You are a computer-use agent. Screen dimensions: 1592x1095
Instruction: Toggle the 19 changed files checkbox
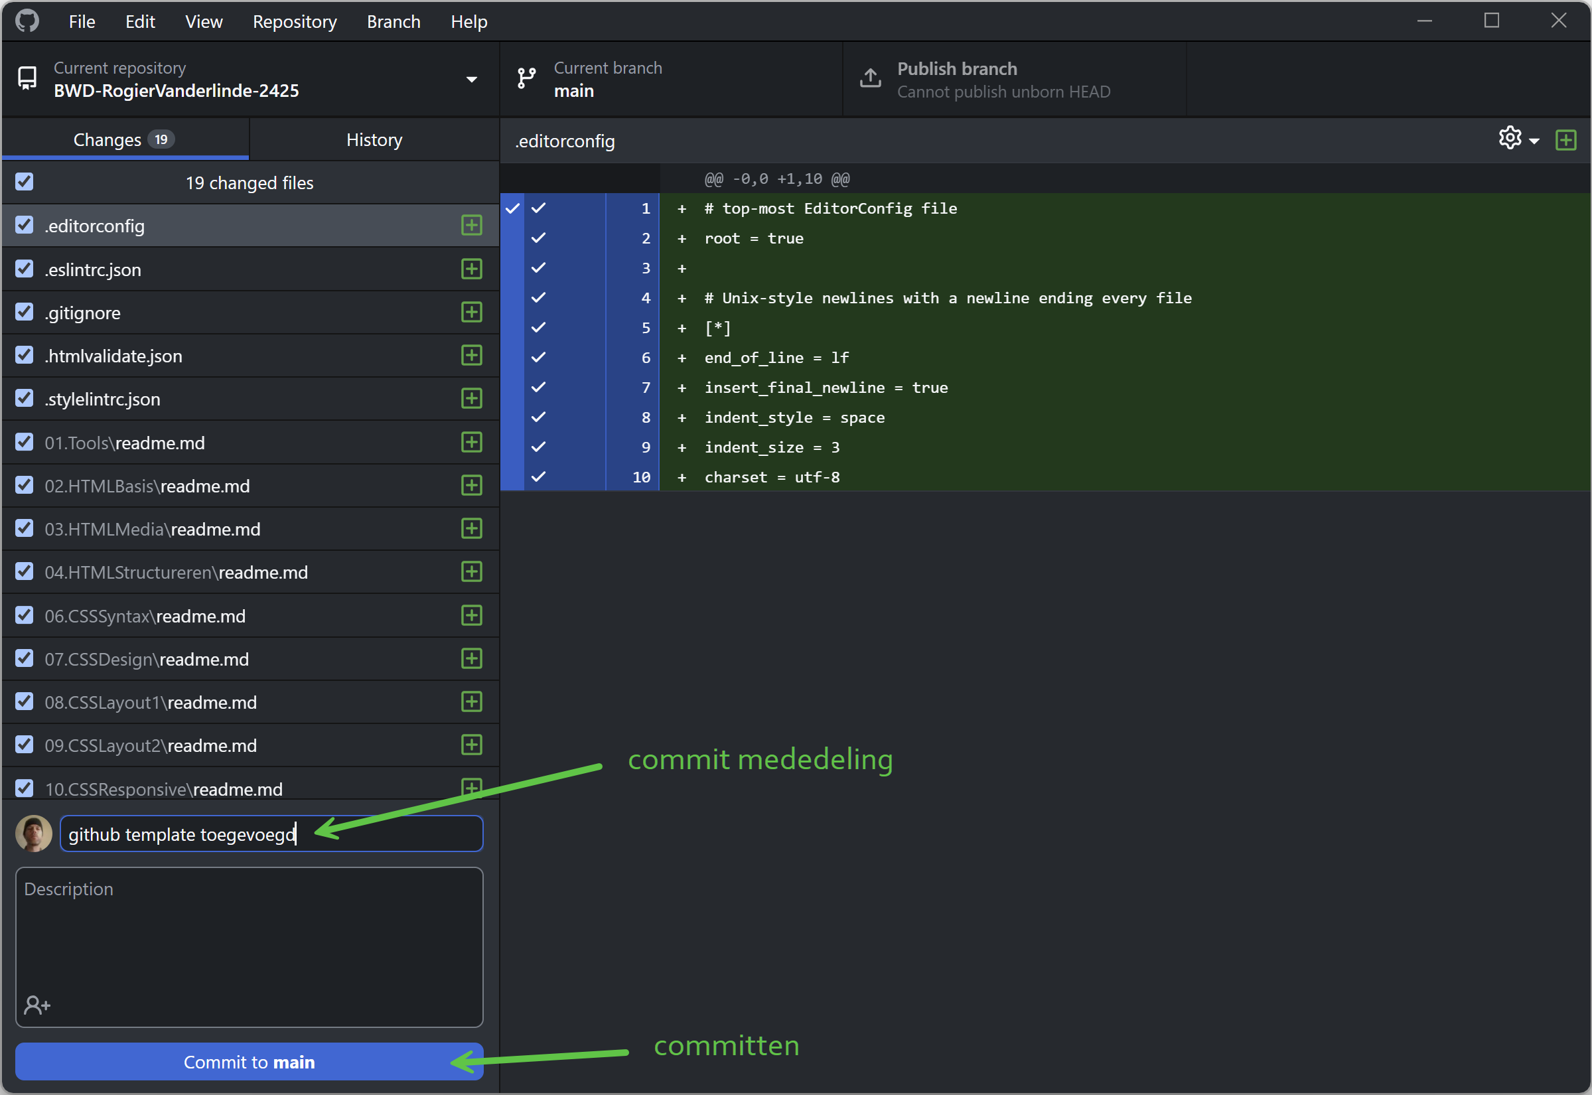tap(25, 182)
